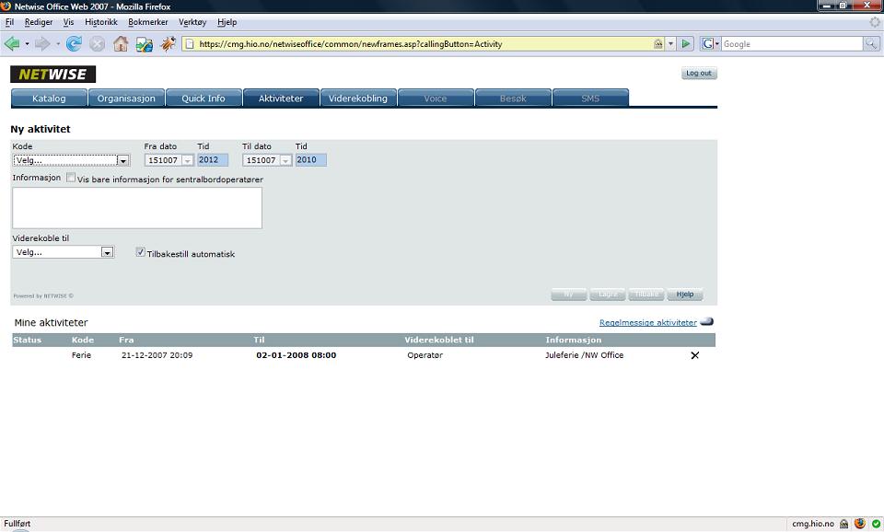Click the grey forward arrow
Viewport: 884px width, 532px height.
(42, 43)
